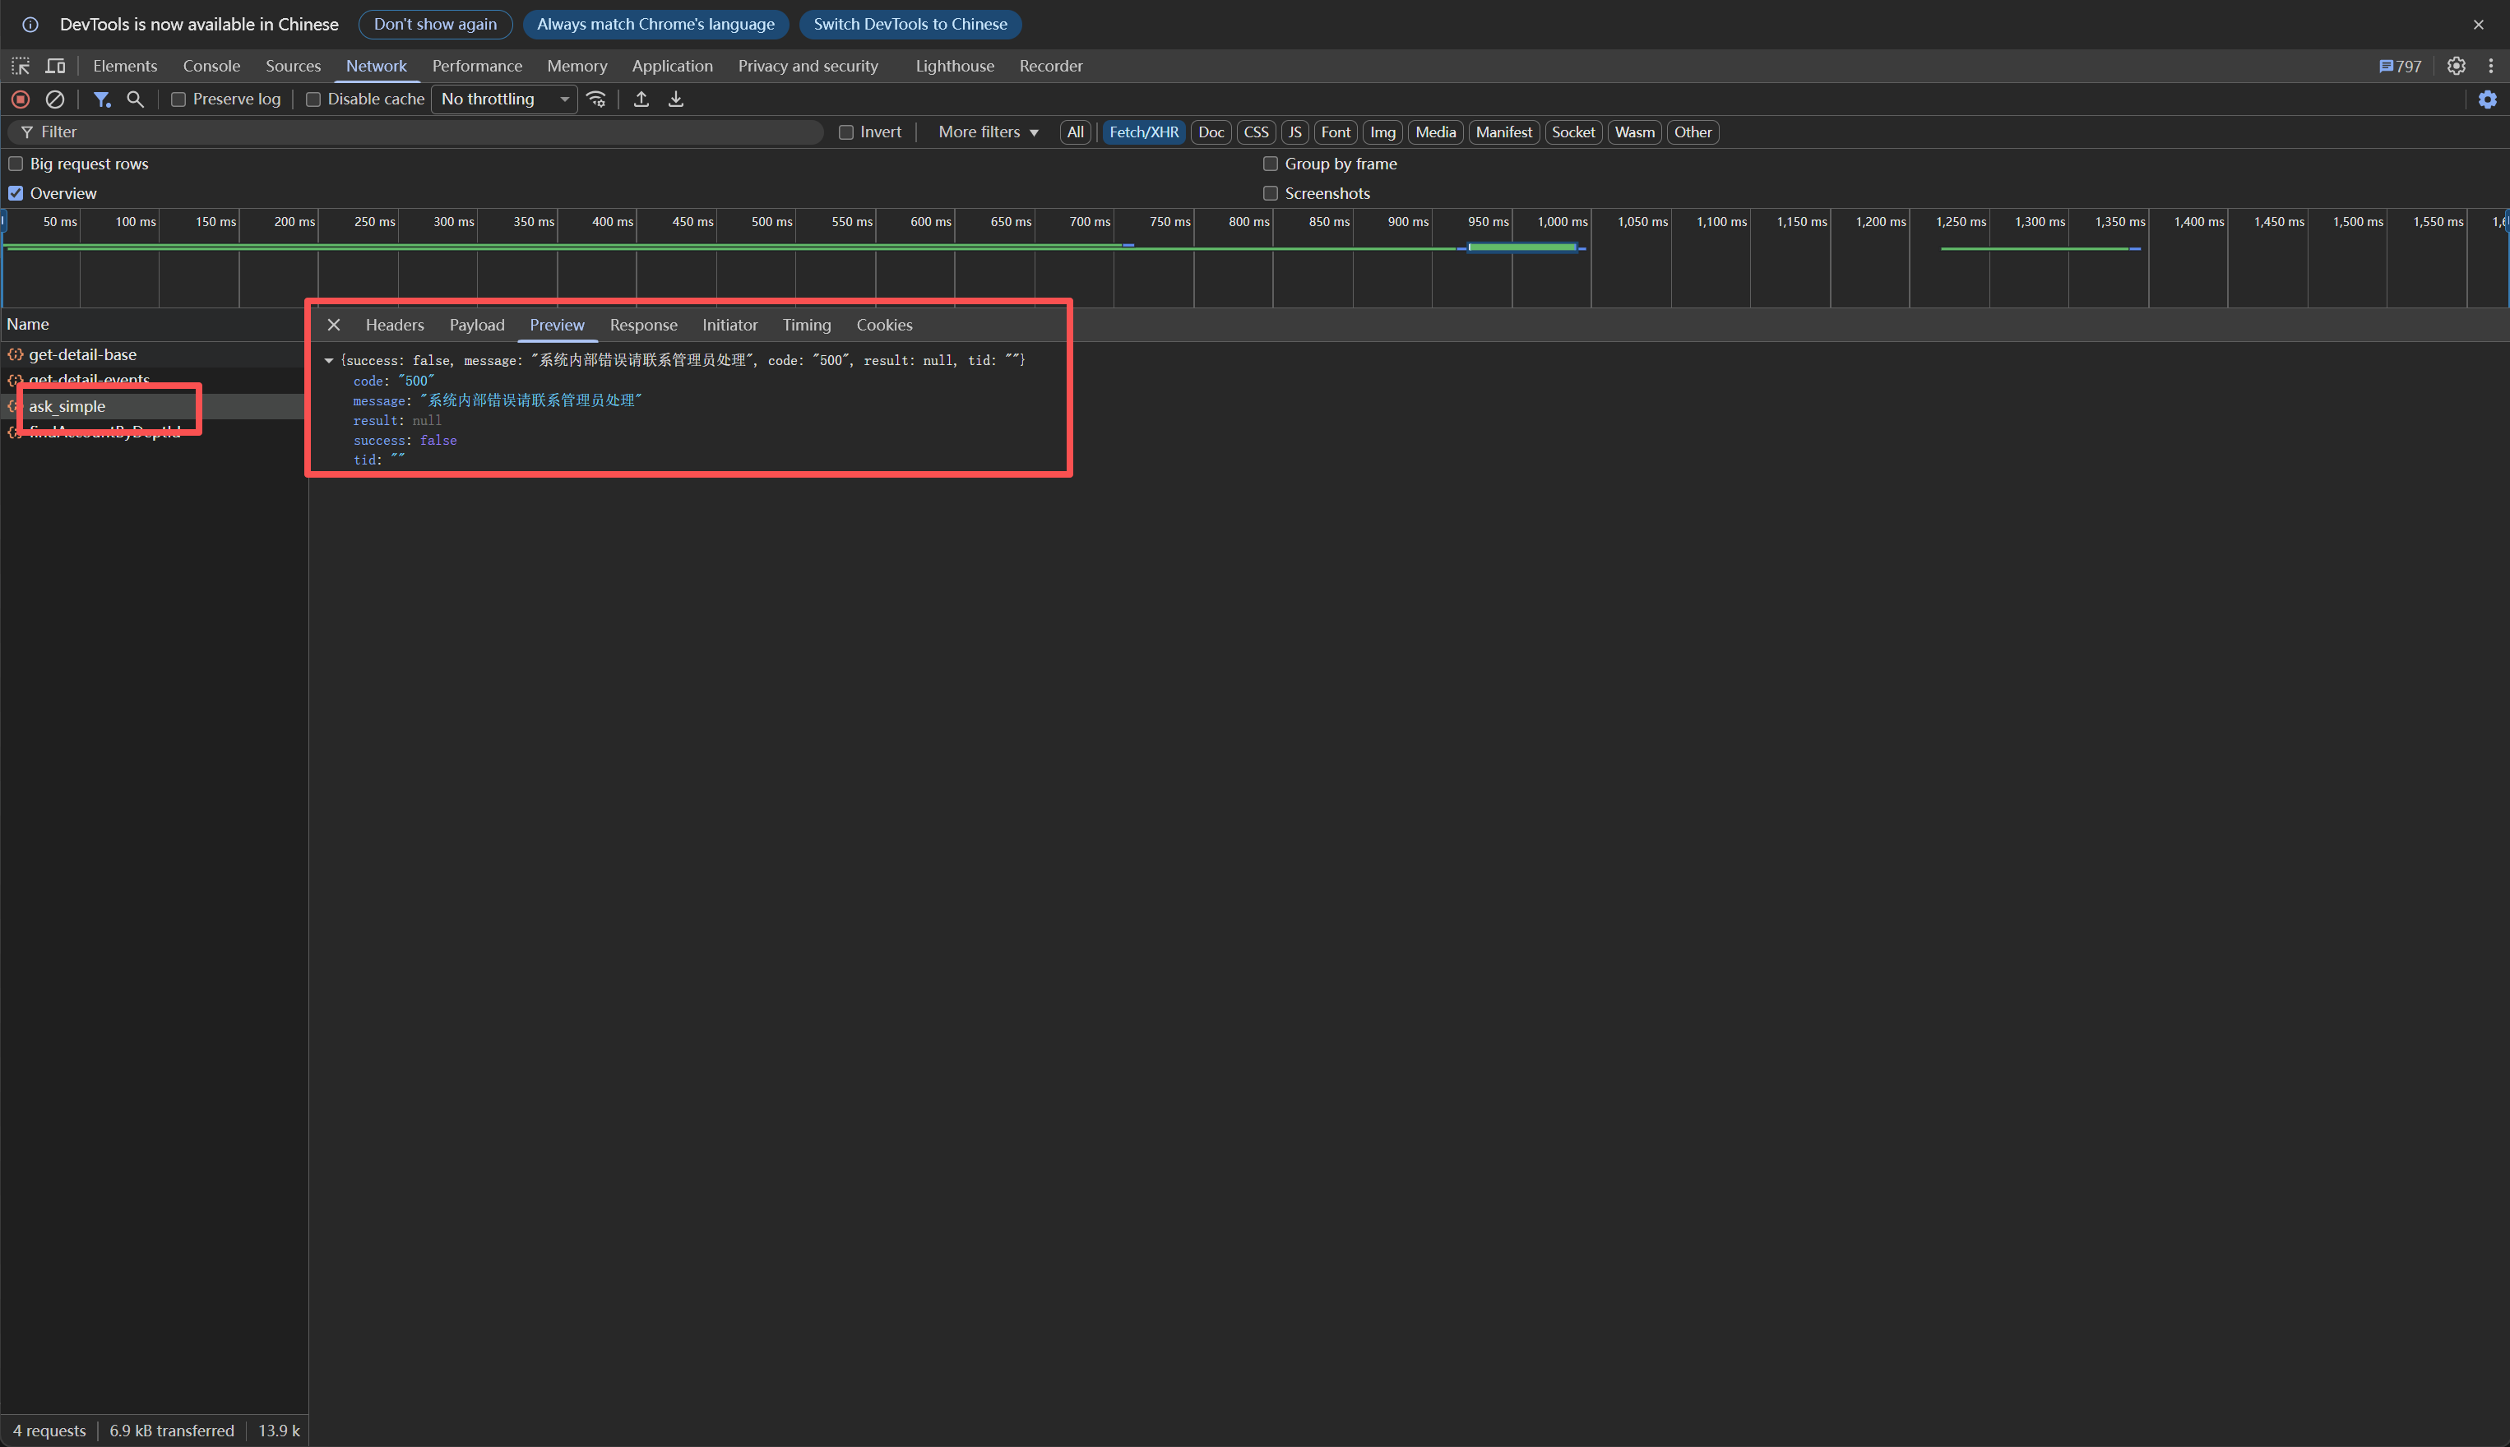
Task: Enable the Preserve log checkbox
Action: [179, 99]
